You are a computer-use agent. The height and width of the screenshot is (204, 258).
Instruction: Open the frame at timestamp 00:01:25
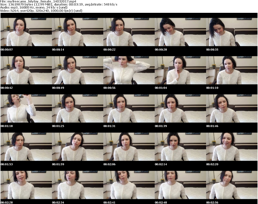pos(78,109)
